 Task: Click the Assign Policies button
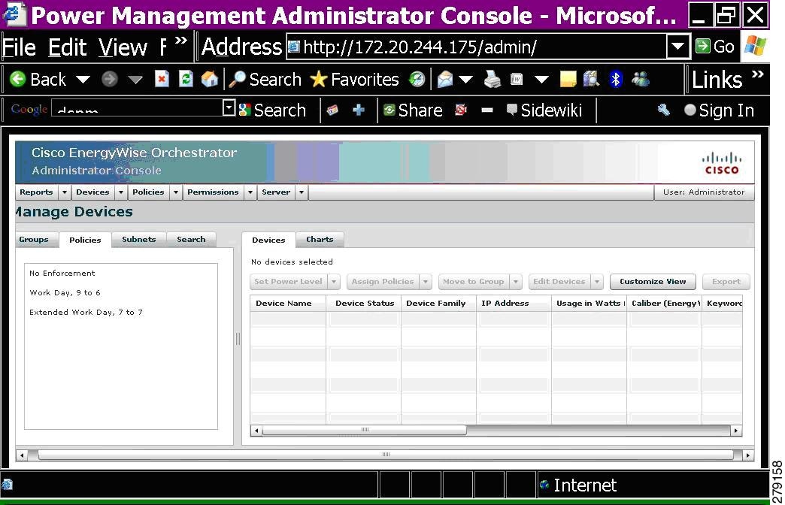pos(383,282)
